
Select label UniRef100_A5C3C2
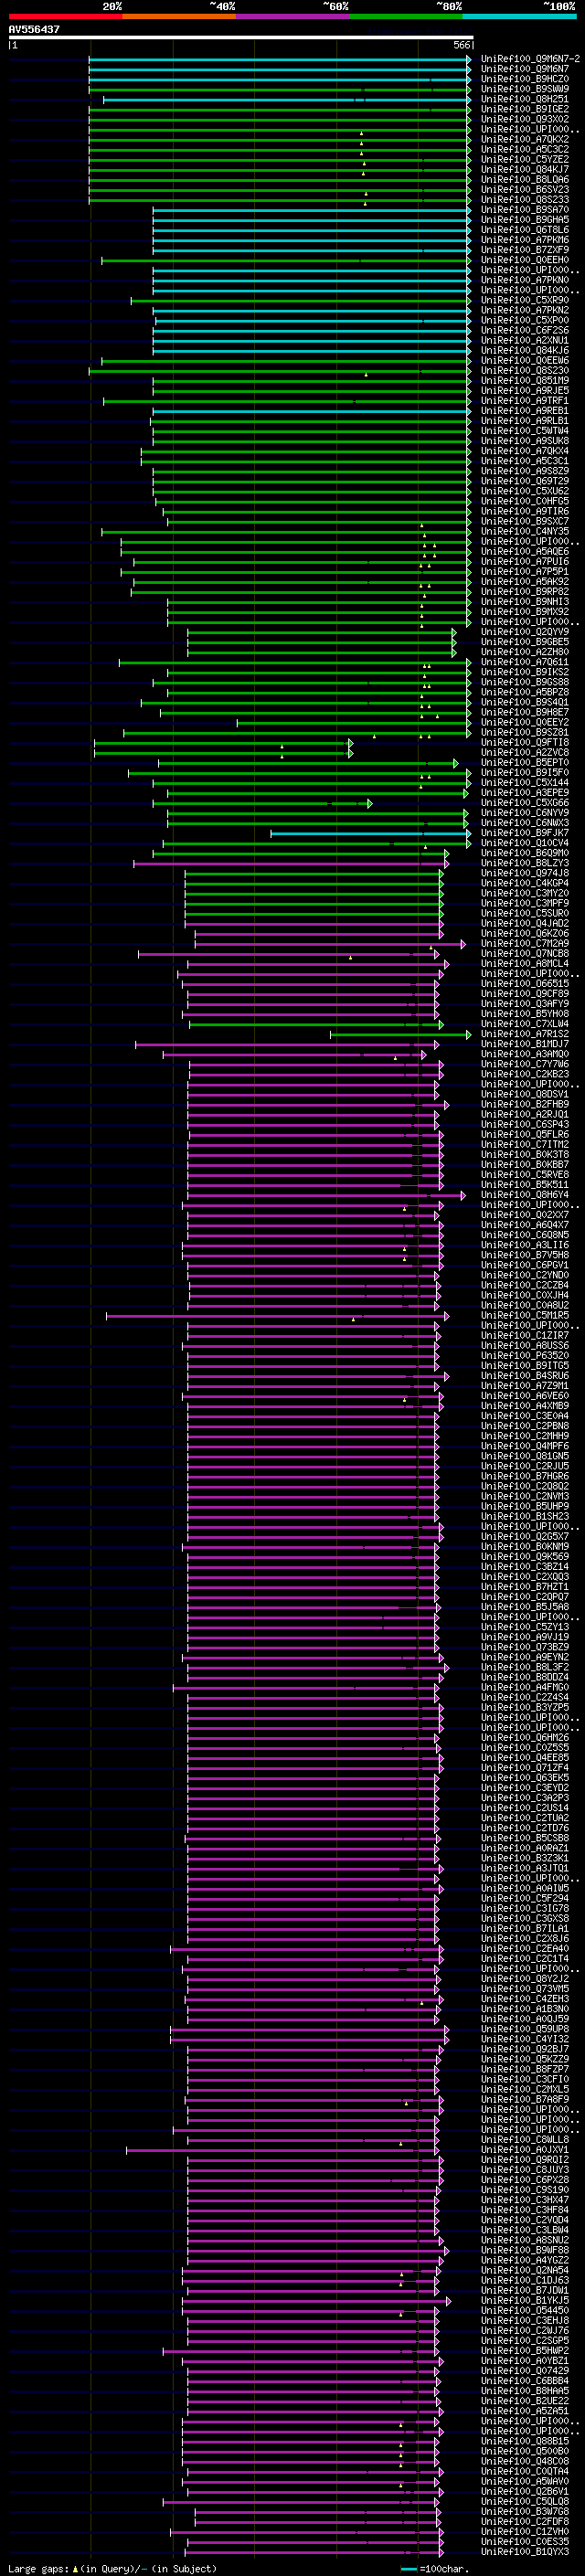pyautogui.click(x=525, y=149)
